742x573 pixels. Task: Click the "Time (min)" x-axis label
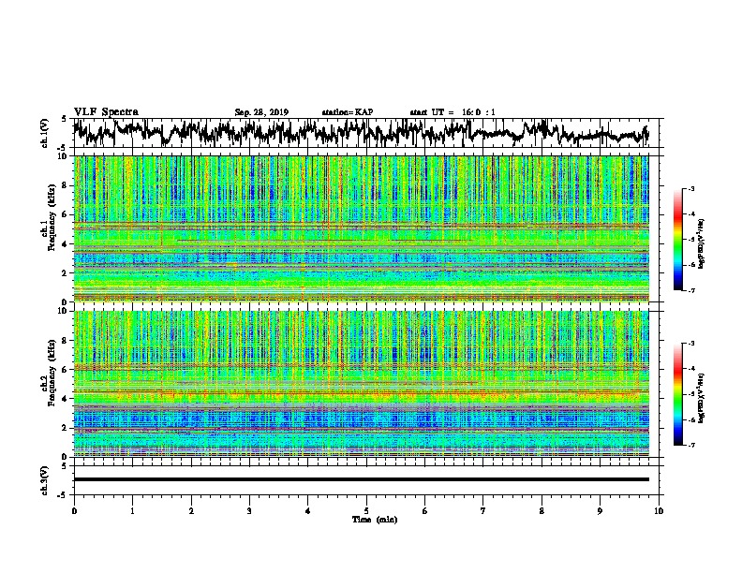tap(375, 520)
